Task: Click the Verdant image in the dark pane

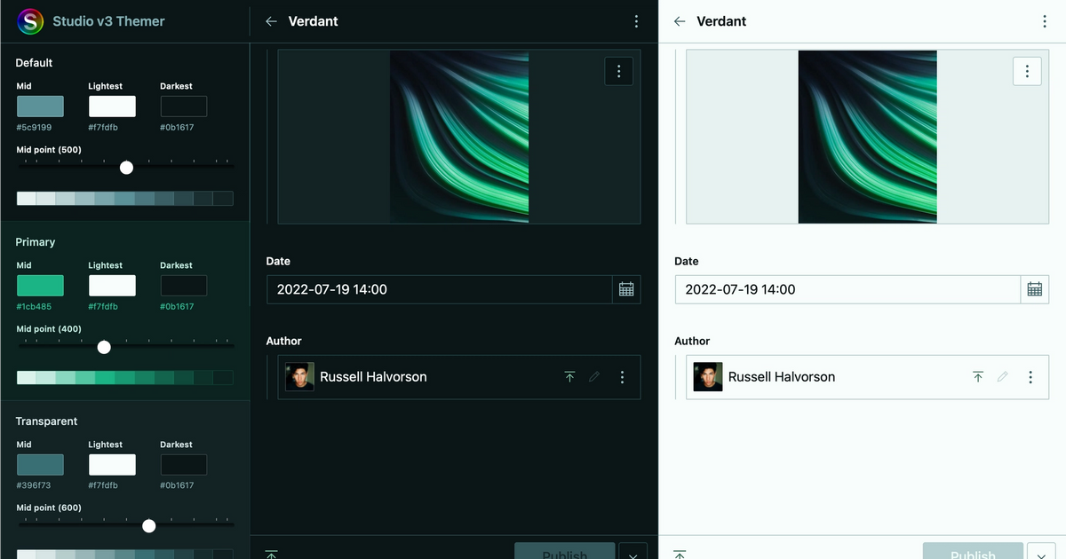Action: click(459, 137)
